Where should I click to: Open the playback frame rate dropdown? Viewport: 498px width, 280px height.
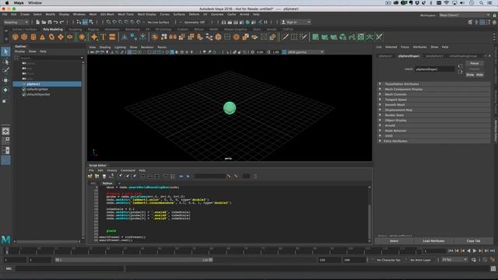click(454, 260)
